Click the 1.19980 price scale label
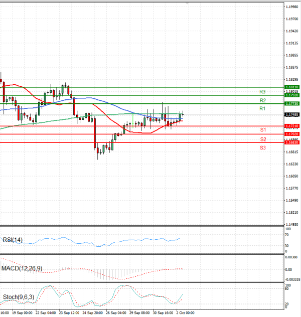The height and width of the screenshot is (317, 301). 292,7
